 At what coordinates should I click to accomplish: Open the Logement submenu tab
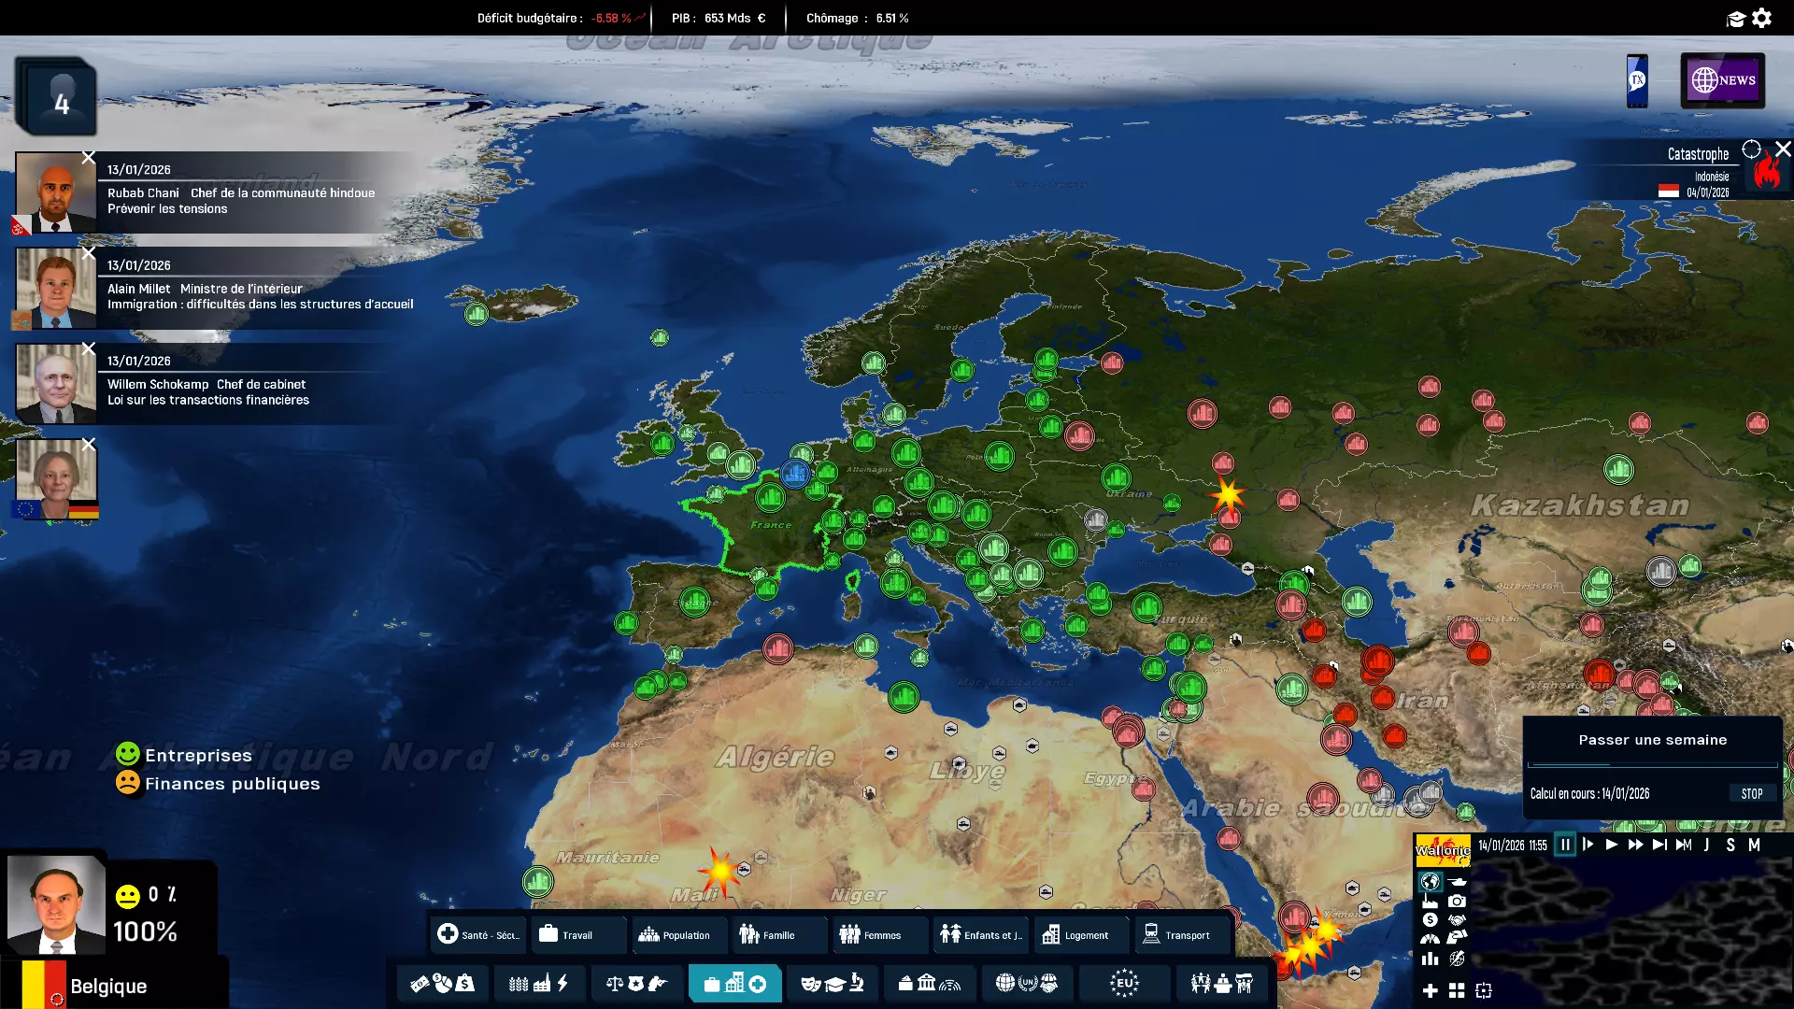point(1076,934)
